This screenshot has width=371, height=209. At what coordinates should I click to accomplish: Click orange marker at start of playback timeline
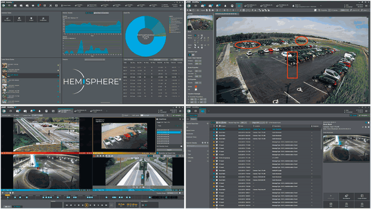[x=7, y=195]
